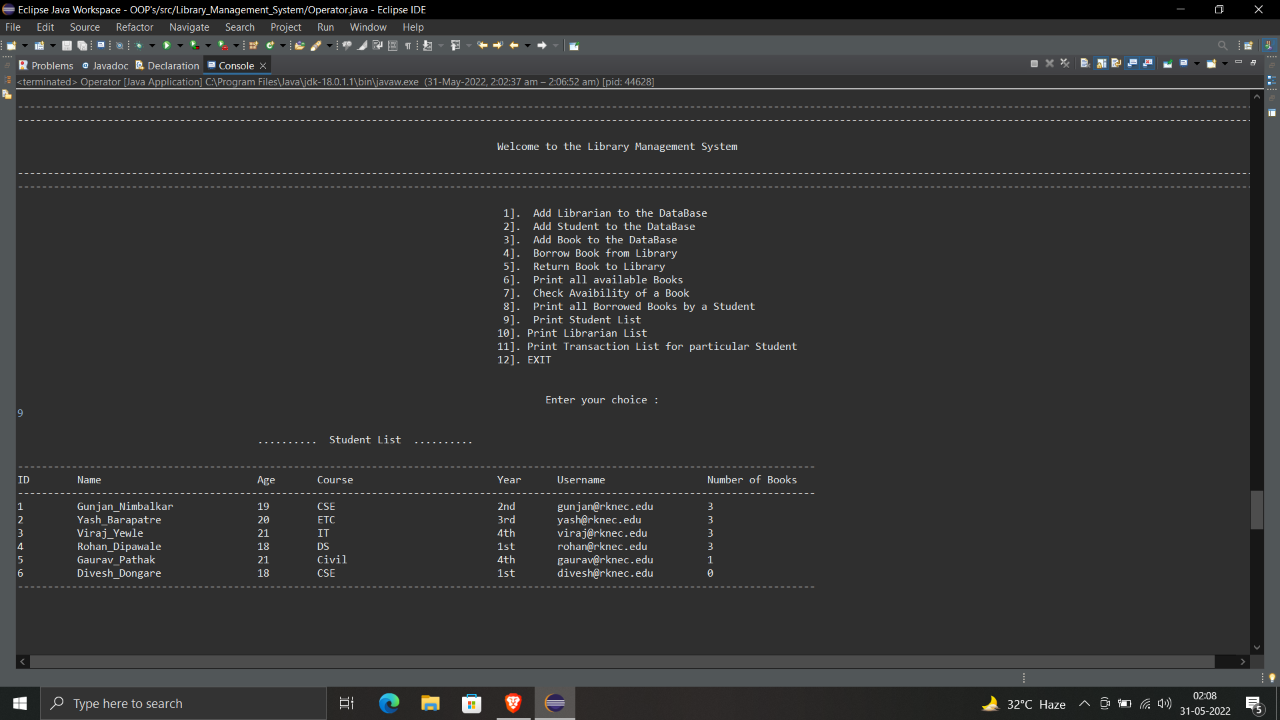The image size is (1280, 720).
Task: Open the Run button dropdown arrow
Action: point(180,45)
